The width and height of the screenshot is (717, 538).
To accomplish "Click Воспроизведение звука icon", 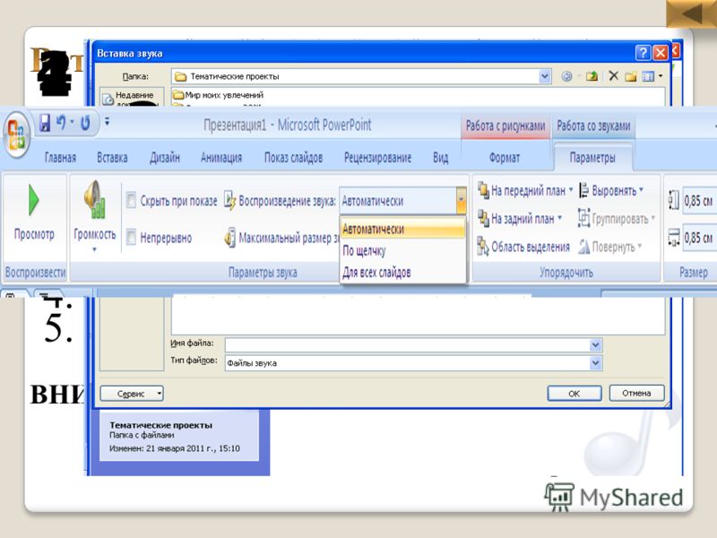I will click(x=229, y=200).
